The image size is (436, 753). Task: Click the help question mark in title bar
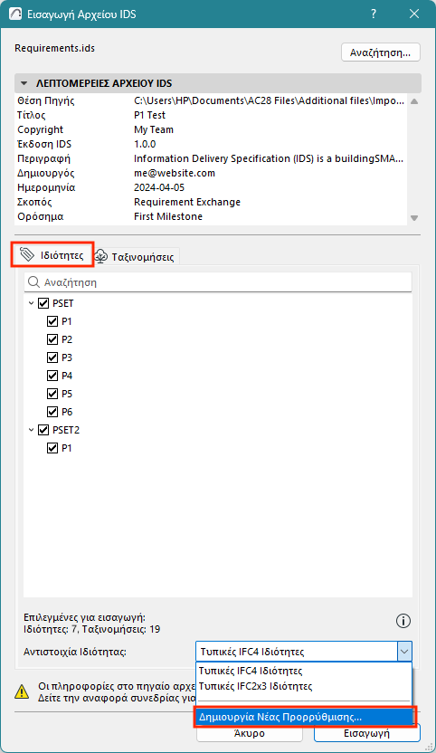374,14
